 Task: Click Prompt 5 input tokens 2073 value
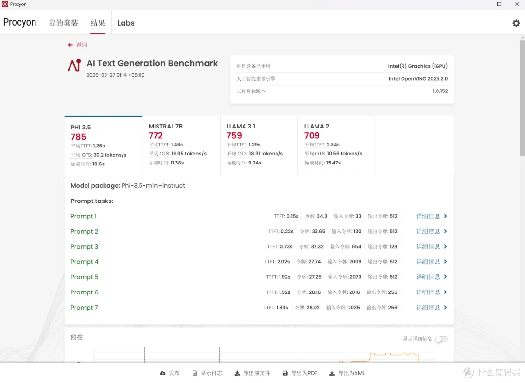[x=355, y=277]
